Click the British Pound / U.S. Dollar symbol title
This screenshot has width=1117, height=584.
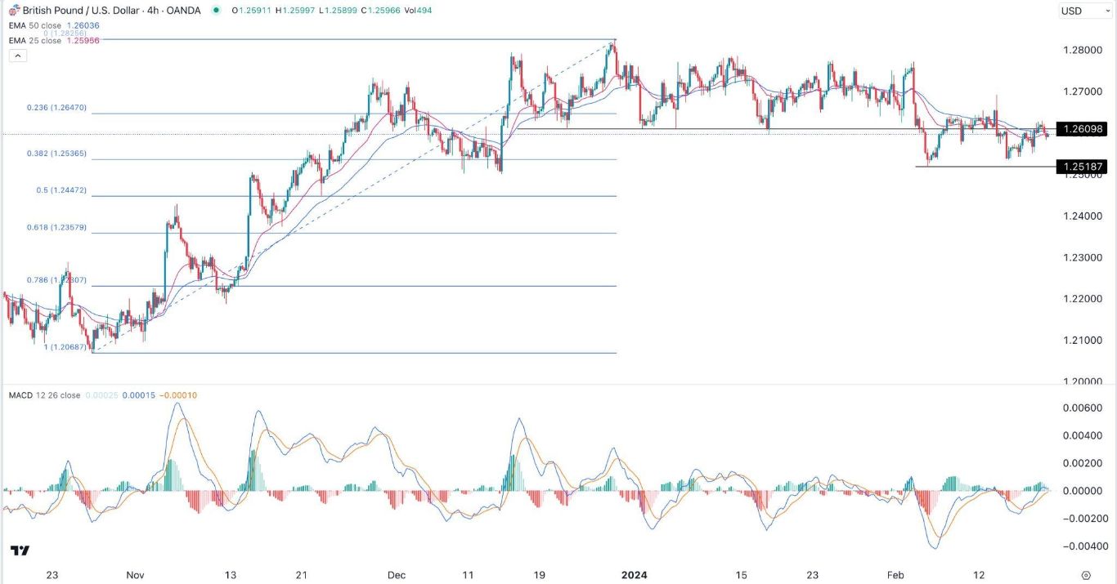click(x=81, y=11)
